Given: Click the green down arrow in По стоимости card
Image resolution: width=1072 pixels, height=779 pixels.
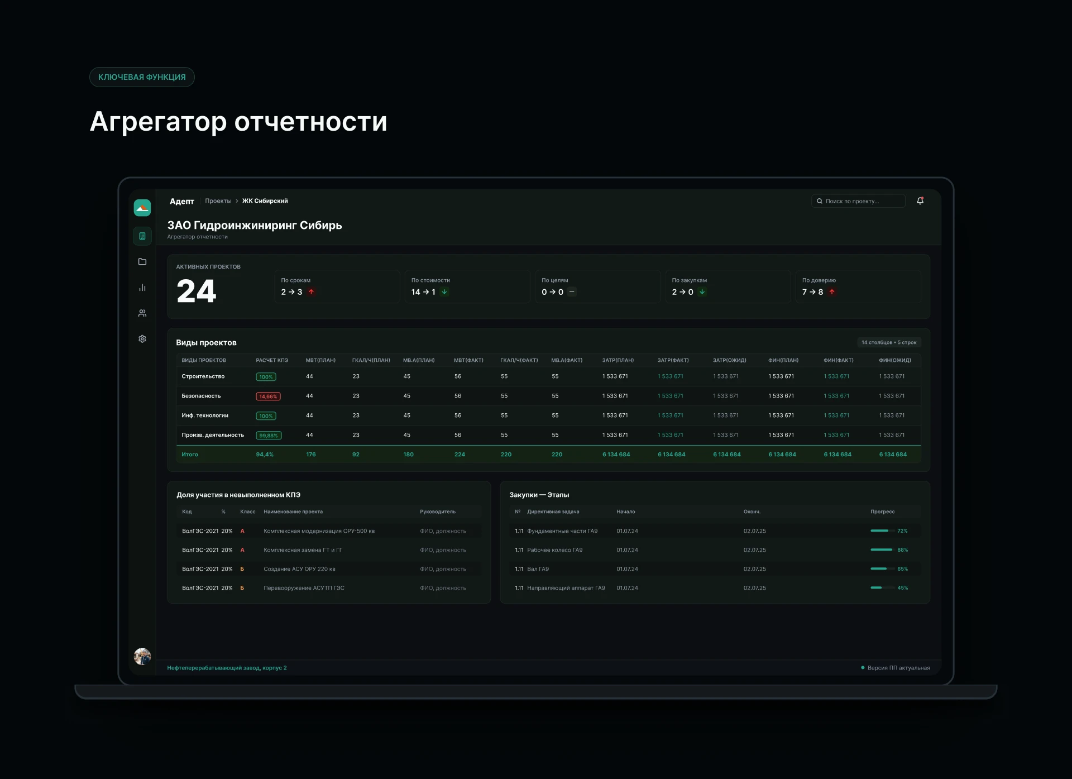Looking at the screenshot, I should (444, 292).
